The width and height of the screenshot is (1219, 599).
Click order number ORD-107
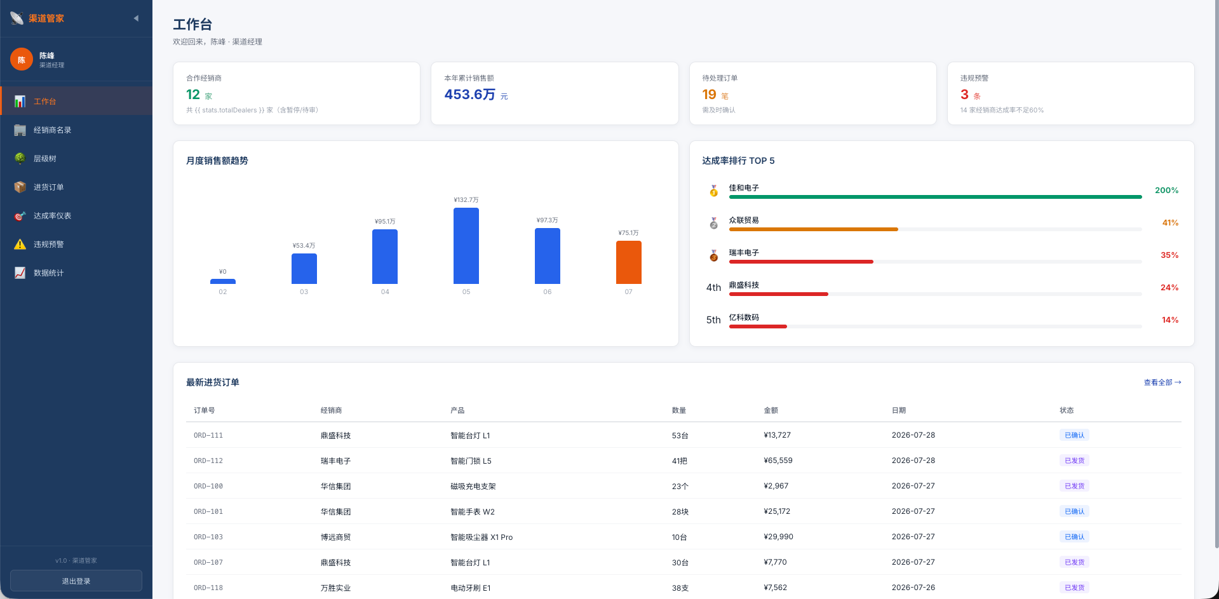click(x=208, y=562)
